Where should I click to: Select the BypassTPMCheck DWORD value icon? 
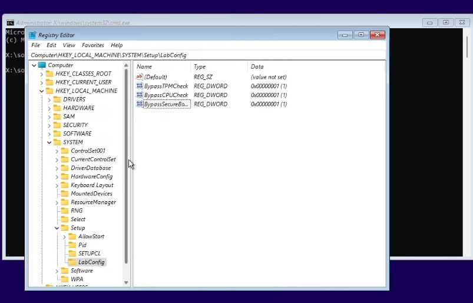(140, 86)
